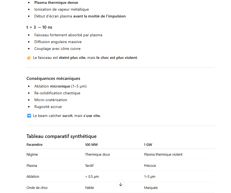The image size is (231, 193).
Task: Click the "< 0.5 µm" ablation cell
Action: coord(92,177)
